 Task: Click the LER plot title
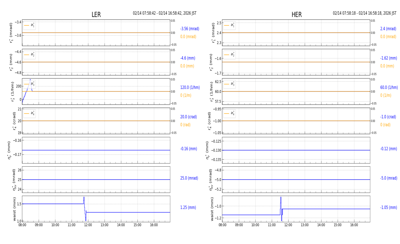pyautogui.click(x=96, y=15)
